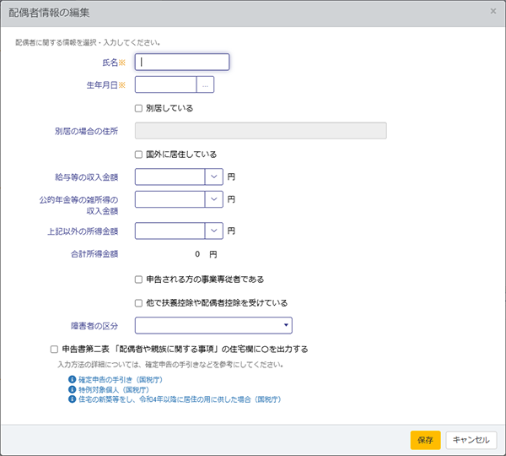
Task: Check the 別居している checkbox
Action: 138,108
